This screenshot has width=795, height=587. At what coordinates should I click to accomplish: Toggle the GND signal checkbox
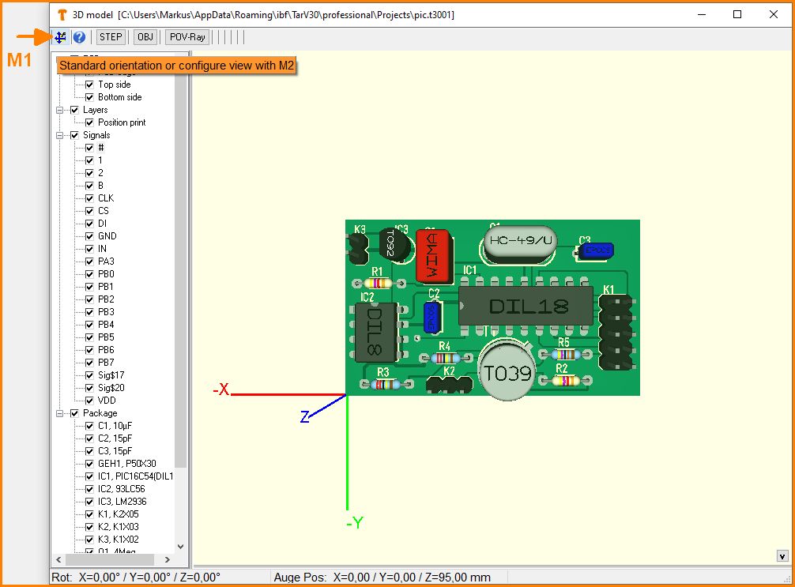pyautogui.click(x=90, y=236)
